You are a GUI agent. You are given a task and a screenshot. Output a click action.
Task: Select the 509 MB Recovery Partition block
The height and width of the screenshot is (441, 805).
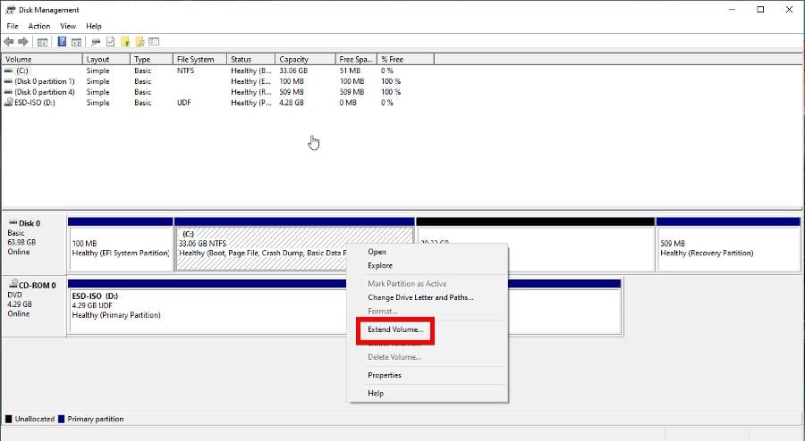click(728, 245)
